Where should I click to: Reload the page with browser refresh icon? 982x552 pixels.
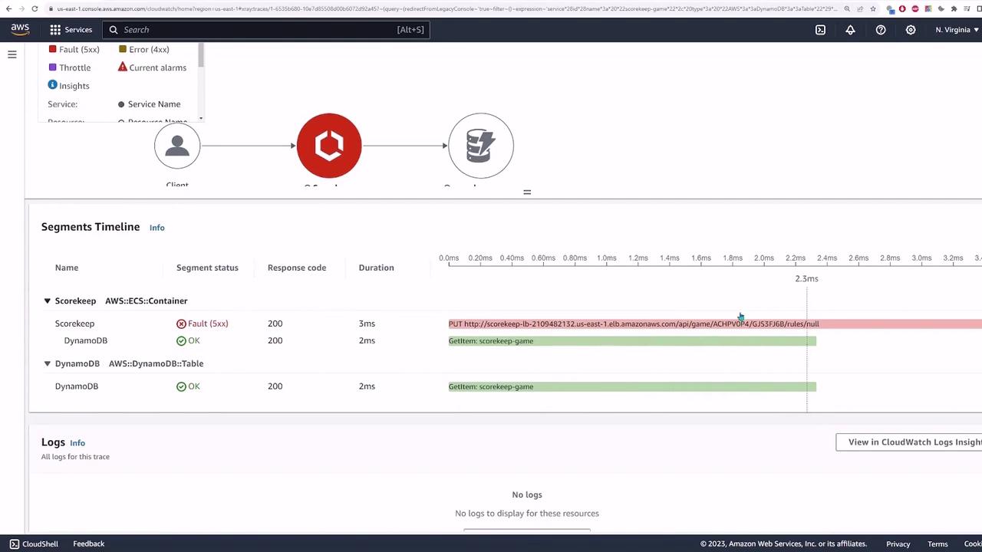35,8
